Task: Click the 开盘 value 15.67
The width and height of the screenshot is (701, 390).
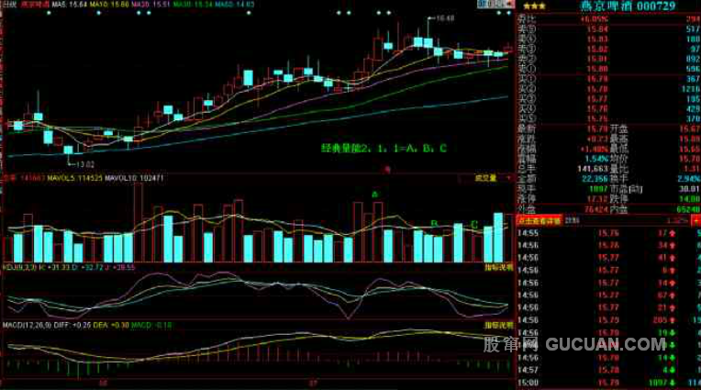Action: 690,128
